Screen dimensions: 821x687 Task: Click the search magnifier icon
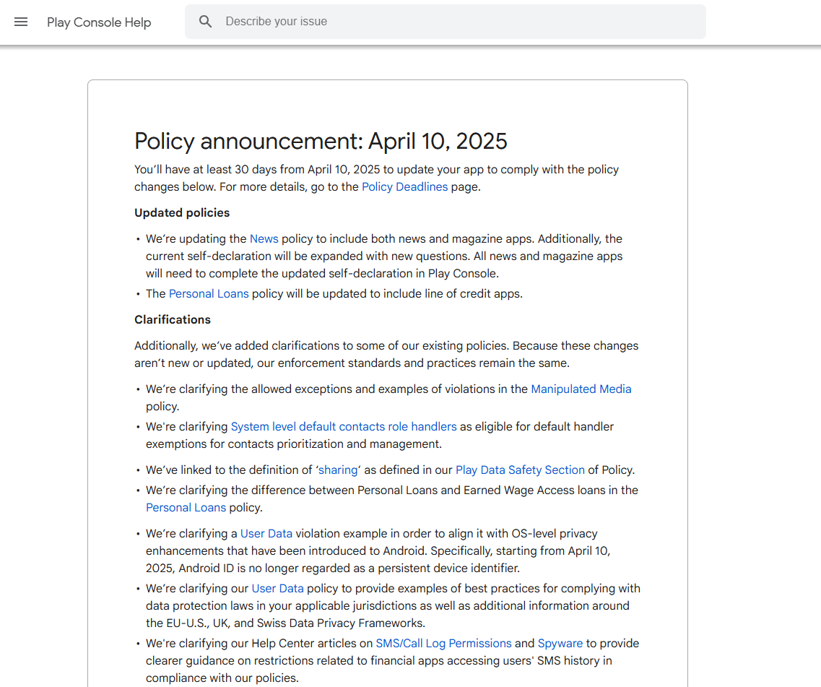point(205,22)
